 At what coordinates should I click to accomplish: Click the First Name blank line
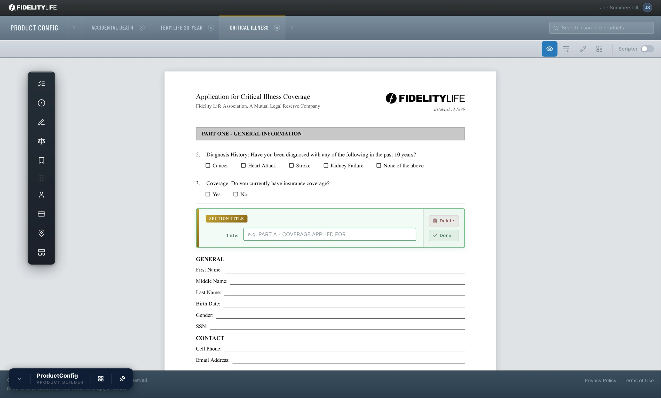click(344, 270)
